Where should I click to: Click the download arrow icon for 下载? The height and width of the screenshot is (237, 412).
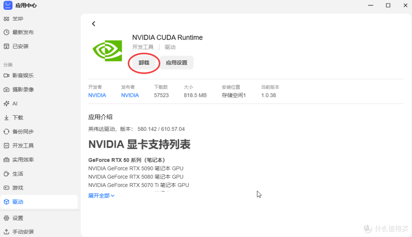pos(6,118)
